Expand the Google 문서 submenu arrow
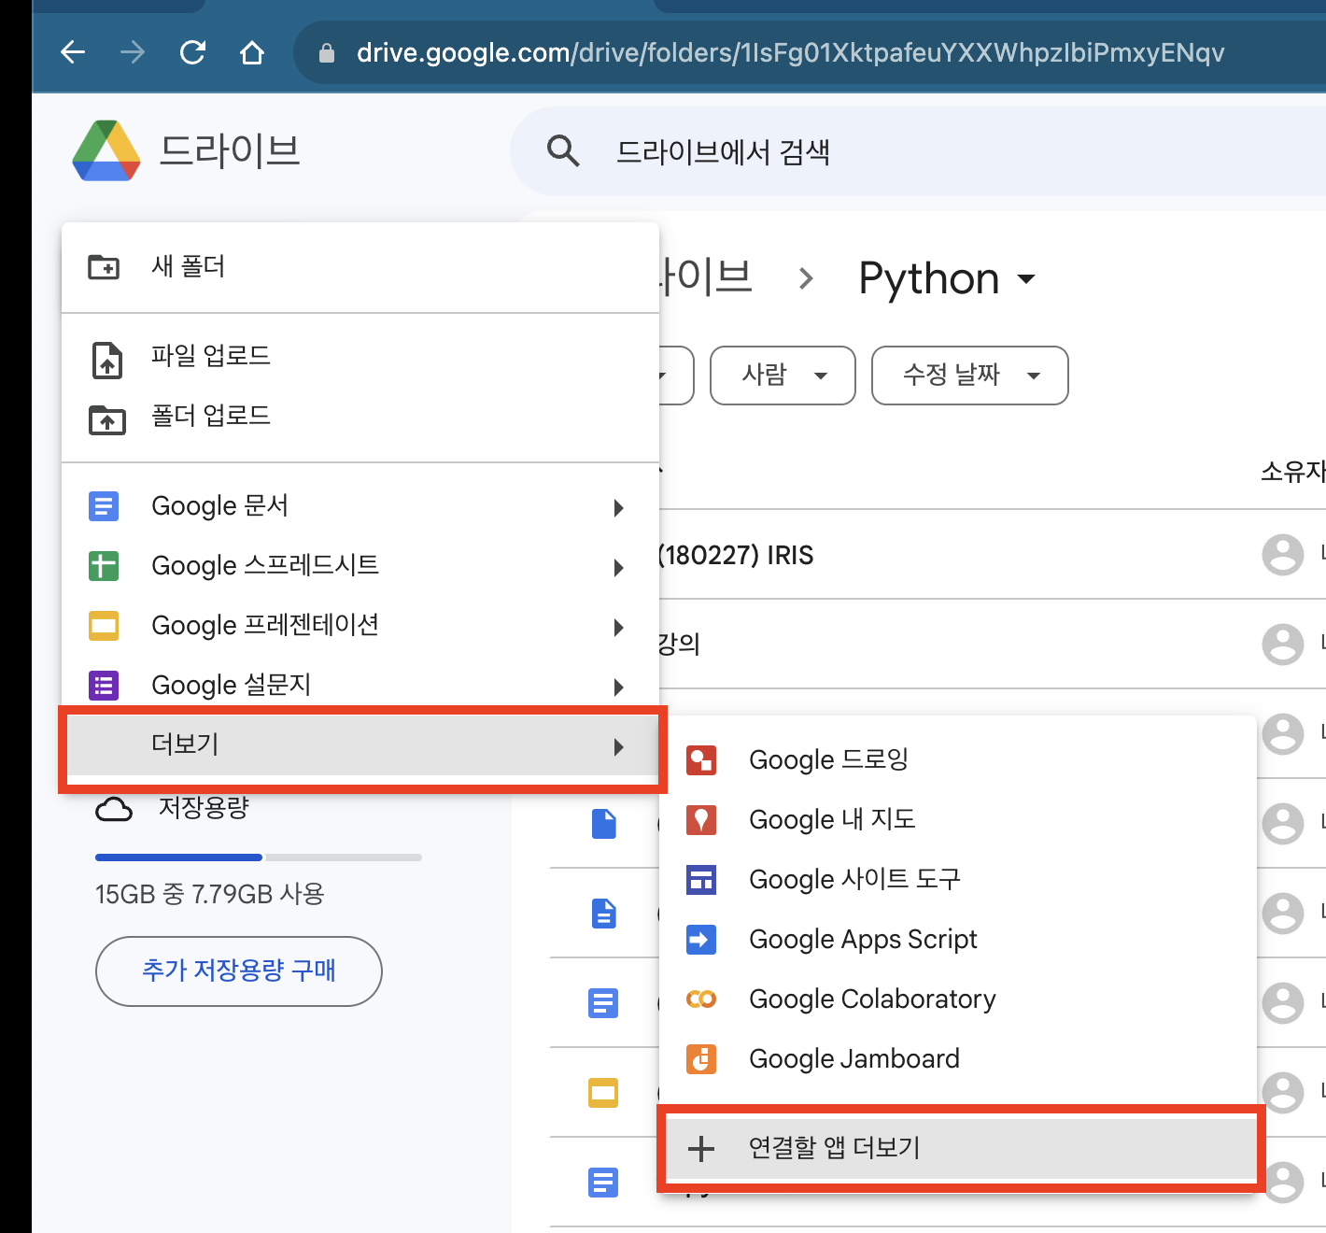 (618, 508)
